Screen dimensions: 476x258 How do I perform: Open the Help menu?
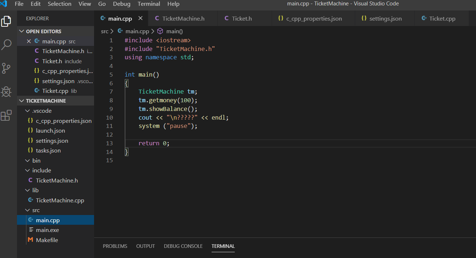(173, 4)
